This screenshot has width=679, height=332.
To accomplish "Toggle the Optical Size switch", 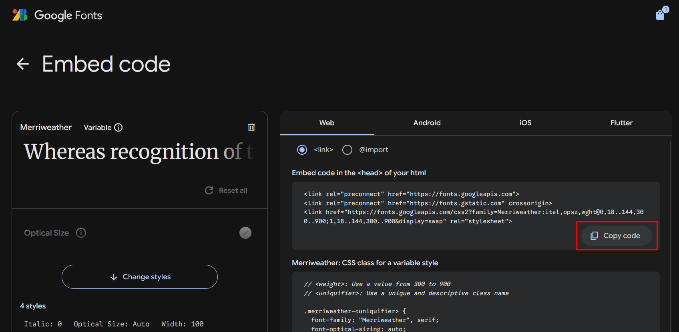I will (x=245, y=233).
